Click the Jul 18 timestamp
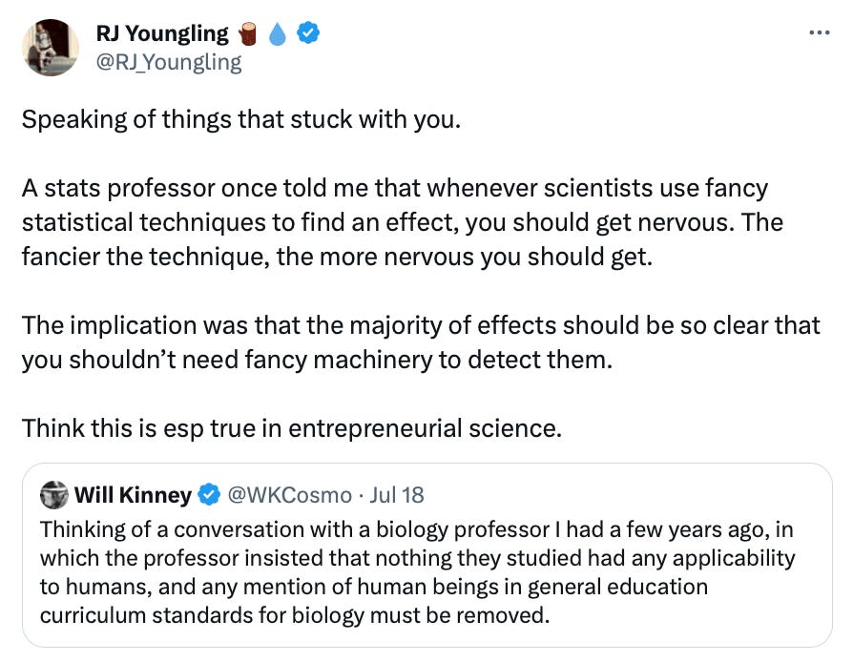 (x=397, y=495)
